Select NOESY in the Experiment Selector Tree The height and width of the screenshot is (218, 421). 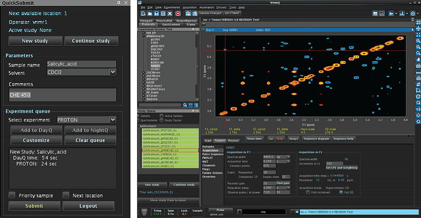point(155,66)
